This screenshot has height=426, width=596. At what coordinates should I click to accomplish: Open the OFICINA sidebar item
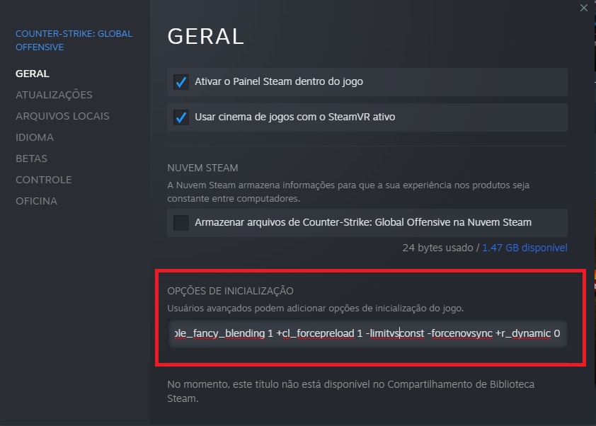pos(37,201)
